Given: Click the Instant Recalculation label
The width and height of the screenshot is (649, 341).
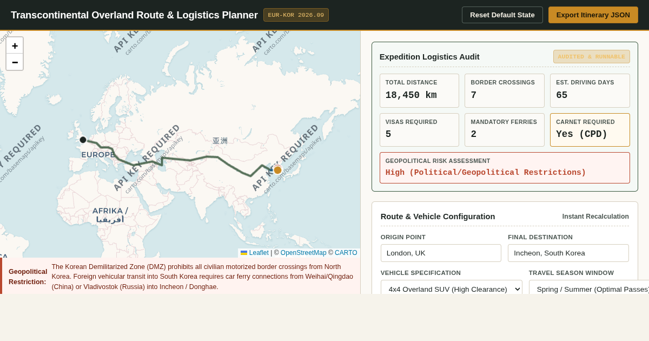Looking at the screenshot, I should pyautogui.click(x=595, y=217).
